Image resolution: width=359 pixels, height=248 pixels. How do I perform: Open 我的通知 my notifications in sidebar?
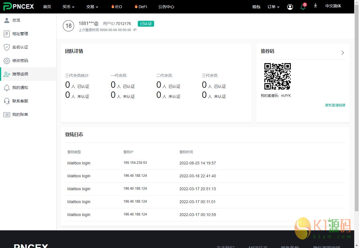[20, 88]
